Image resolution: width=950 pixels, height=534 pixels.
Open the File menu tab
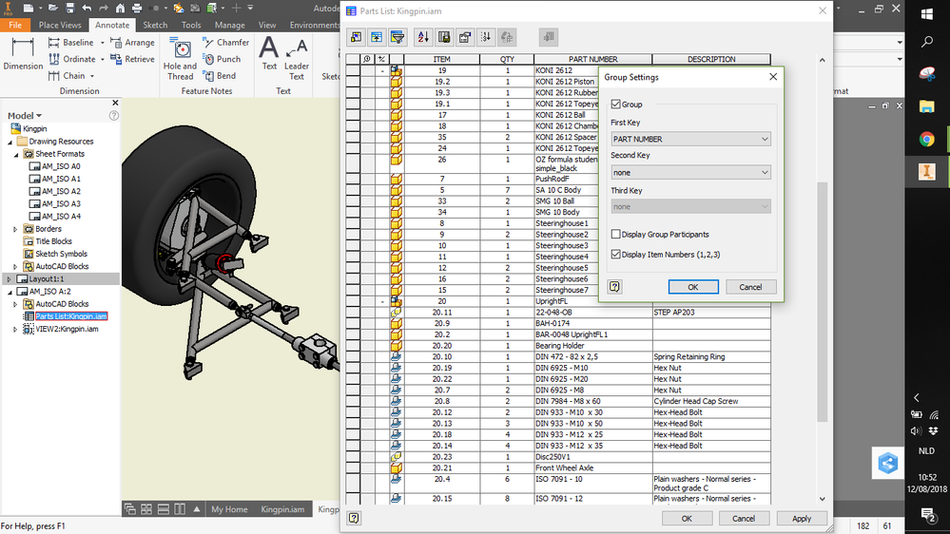tap(15, 25)
